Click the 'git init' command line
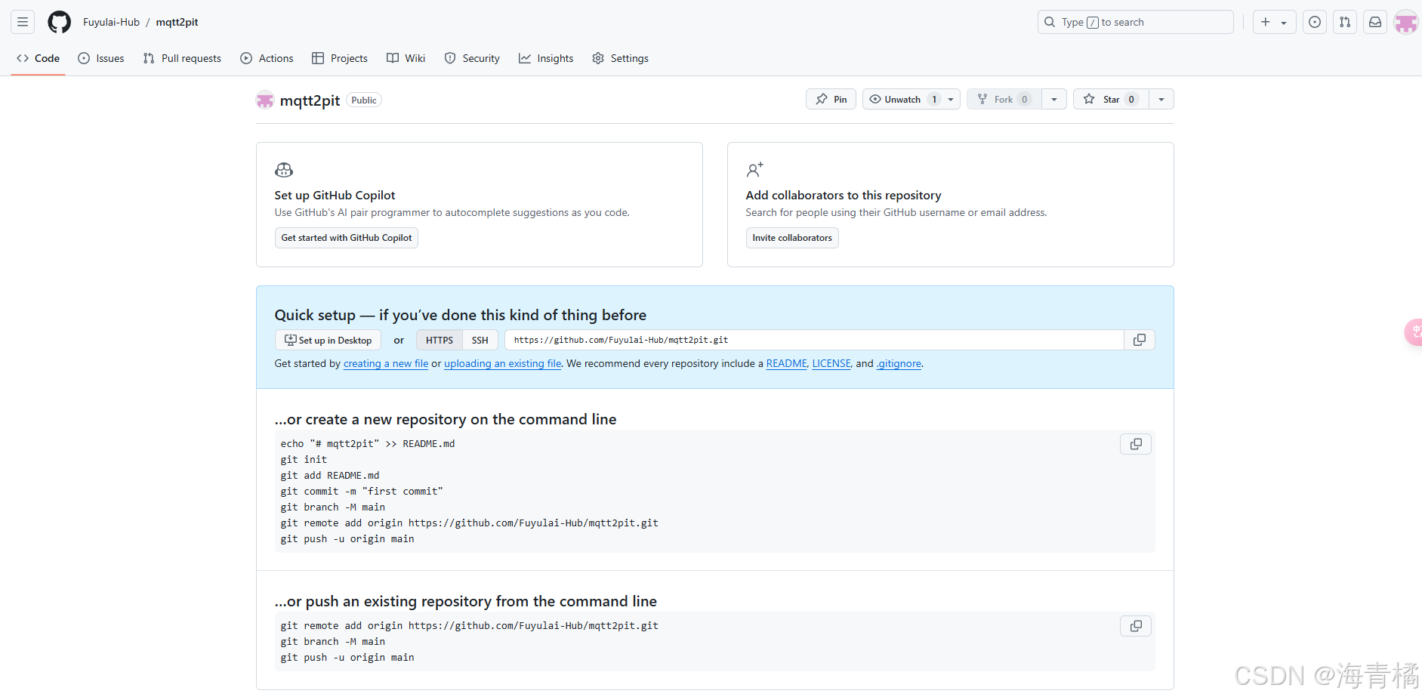This screenshot has height=700, width=1422. (x=304, y=459)
